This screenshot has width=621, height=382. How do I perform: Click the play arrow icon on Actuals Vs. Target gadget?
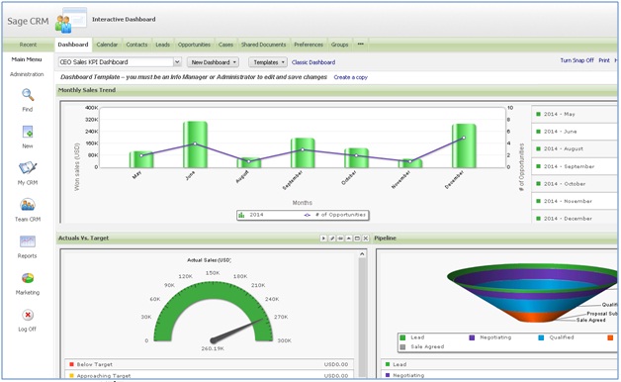click(x=323, y=239)
